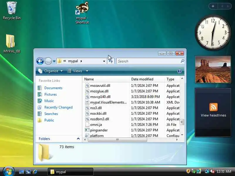Image resolution: width=235 pixels, height=176 pixels.
Task: Select the msvcp140.dll file icon
Action: (x=87, y=97)
